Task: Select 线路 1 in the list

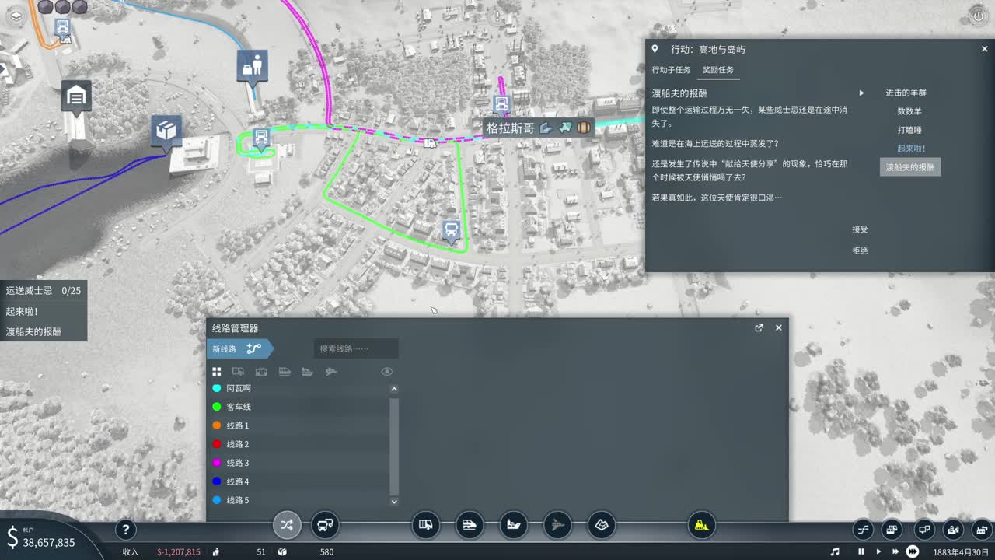Action: click(298, 425)
